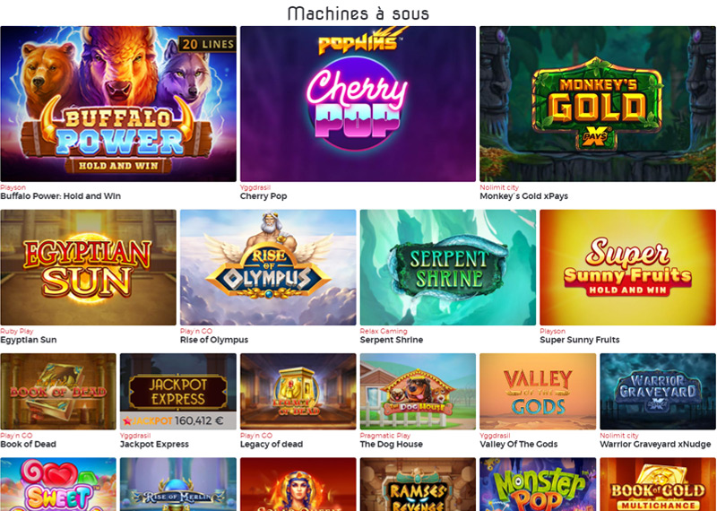Open the Buffalo Power Hold and Win game thumbnail

click(118, 104)
